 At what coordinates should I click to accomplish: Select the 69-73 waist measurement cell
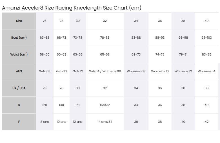pos(136,54)
